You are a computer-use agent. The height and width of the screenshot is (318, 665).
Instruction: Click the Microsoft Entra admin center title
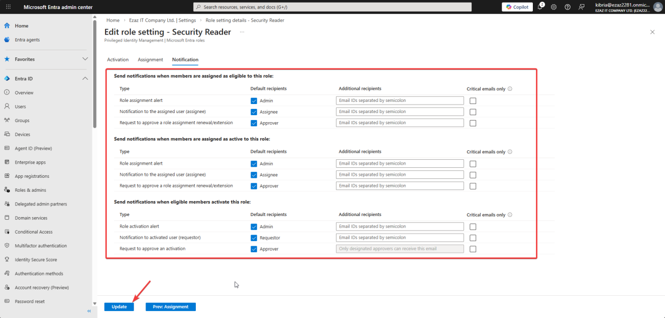point(58,7)
